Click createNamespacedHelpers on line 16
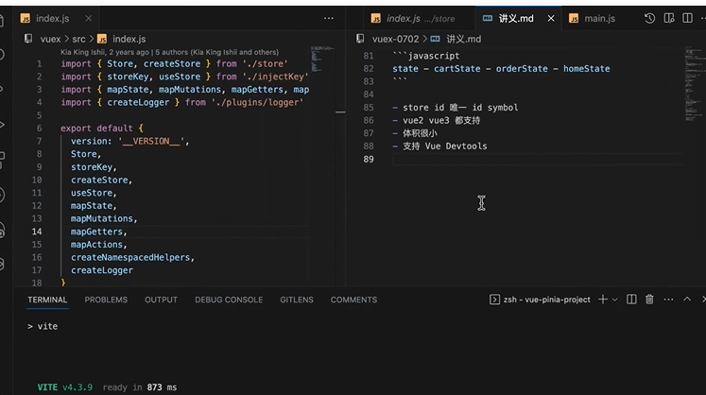Viewport: 706px width, 395px height. (x=130, y=257)
